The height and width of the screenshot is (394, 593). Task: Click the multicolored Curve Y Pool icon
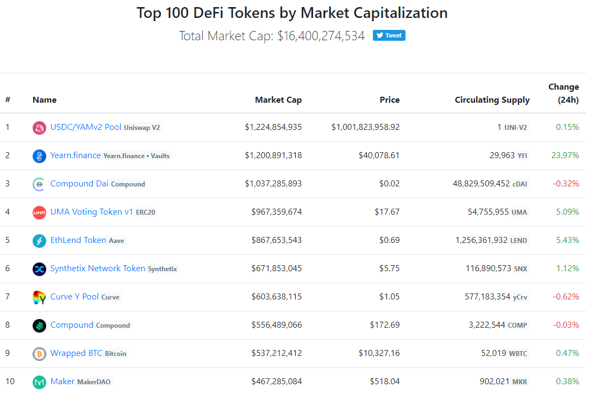[x=39, y=297]
